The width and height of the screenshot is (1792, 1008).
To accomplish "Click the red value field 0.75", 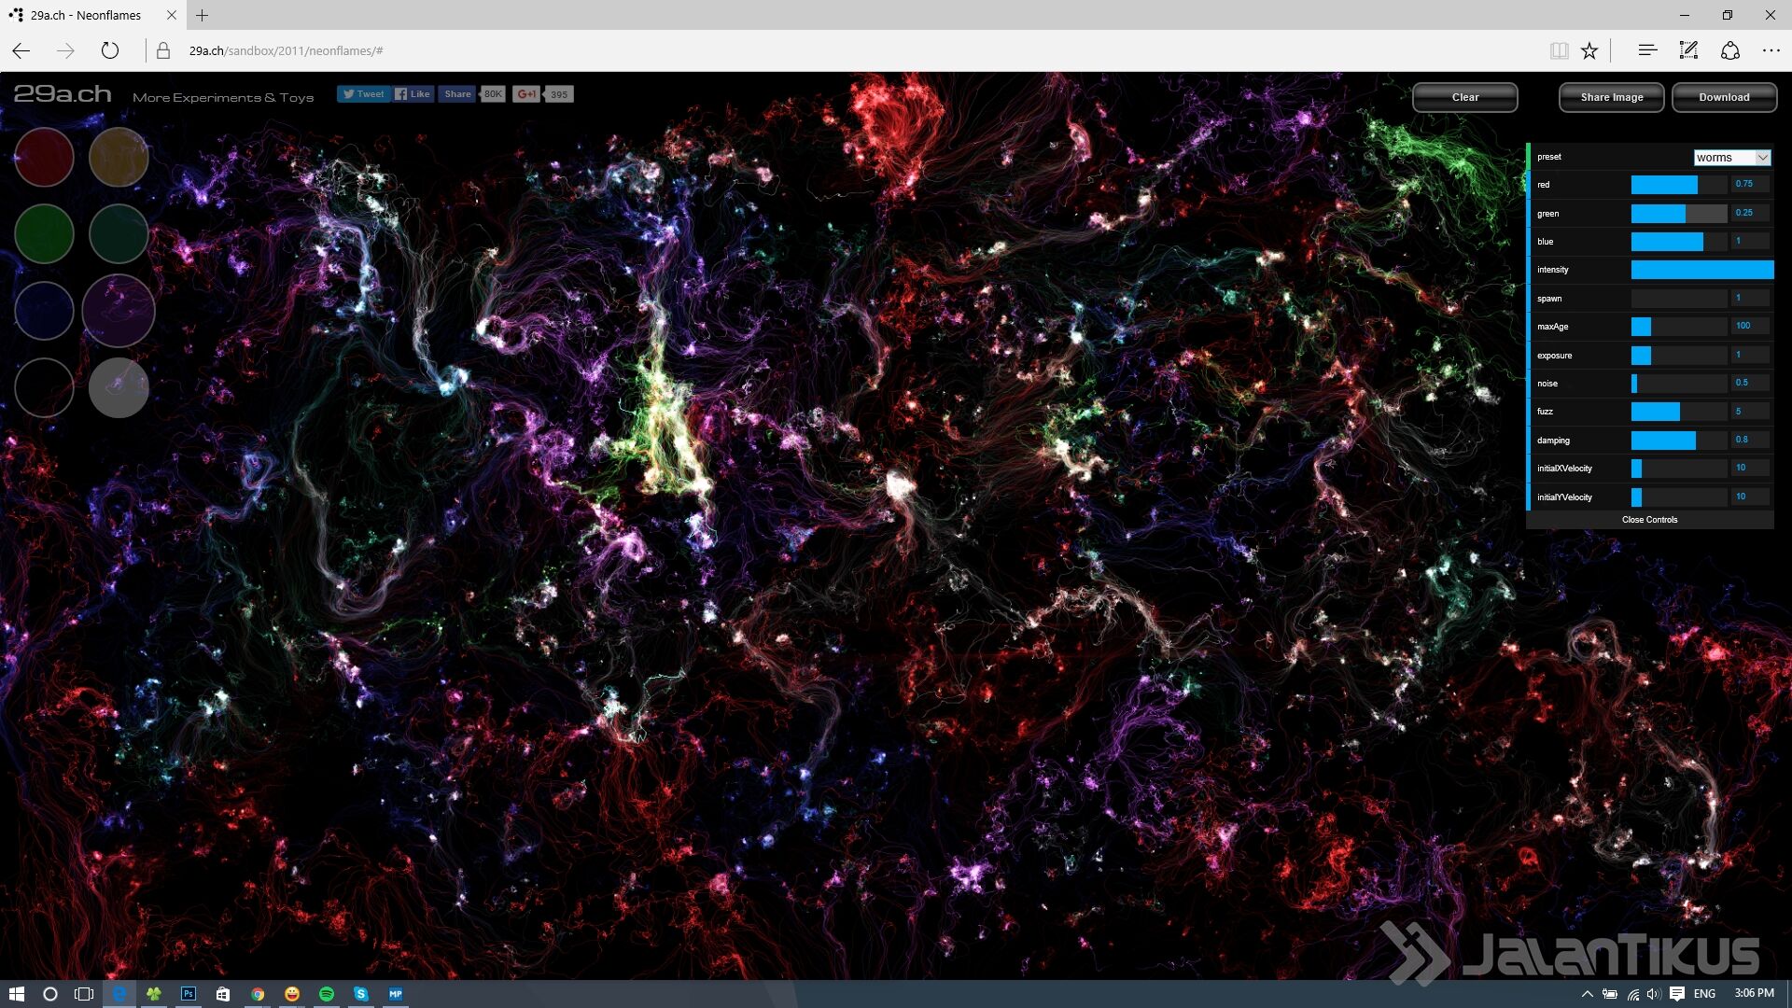I will pyautogui.click(x=1751, y=184).
